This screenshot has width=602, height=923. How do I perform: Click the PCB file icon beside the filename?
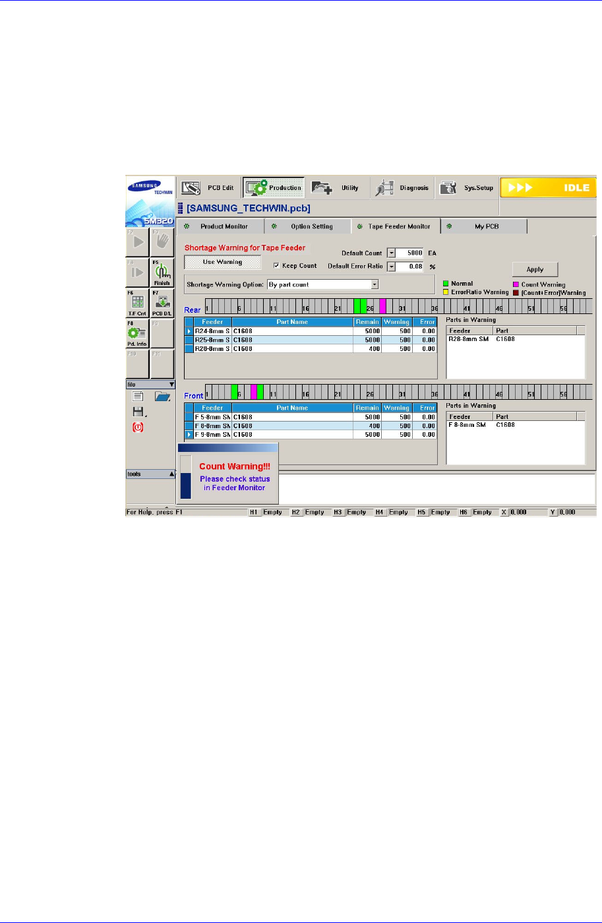[181, 208]
